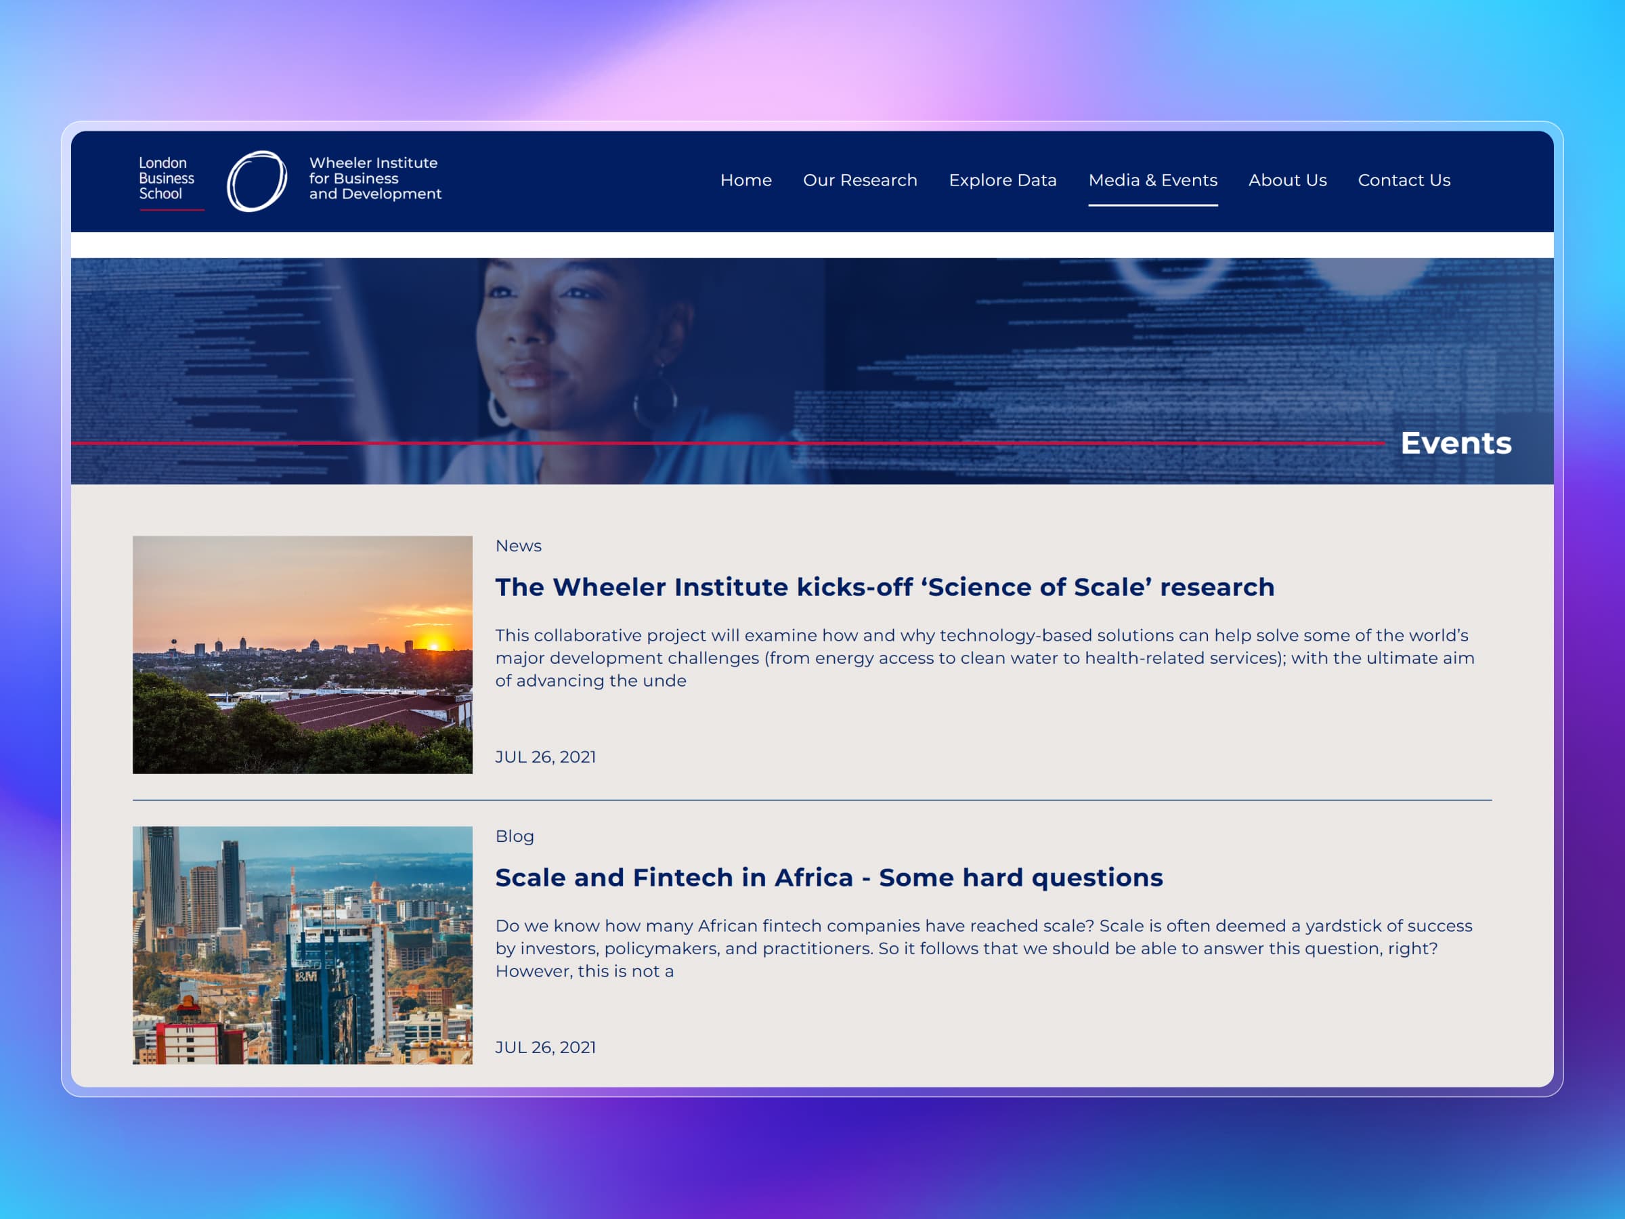This screenshot has height=1219, width=1625.
Task: Click the JUL 26, 2021 date on the news item
Action: (x=546, y=756)
